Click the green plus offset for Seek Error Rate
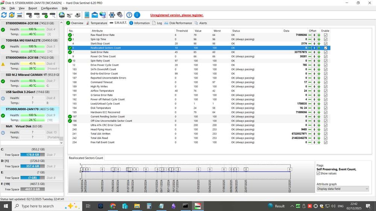Screen dimensions: 376x211 tap(319, 52)
